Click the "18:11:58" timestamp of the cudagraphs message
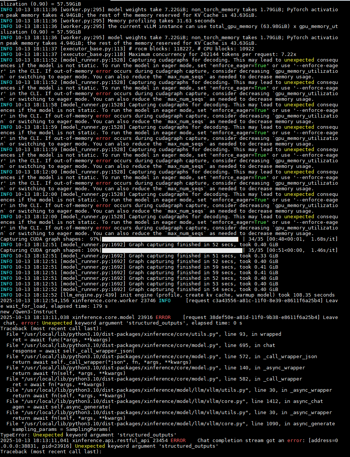The height and width of the screenshot is (457, 350). [x=45, y=105]
